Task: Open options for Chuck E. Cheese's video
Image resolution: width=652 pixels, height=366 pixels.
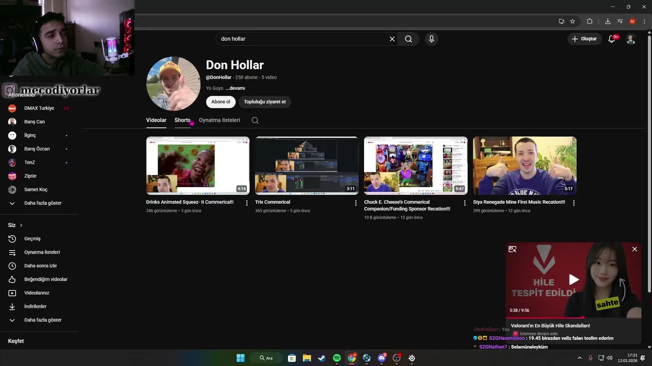Action: [x=465, y=203]
